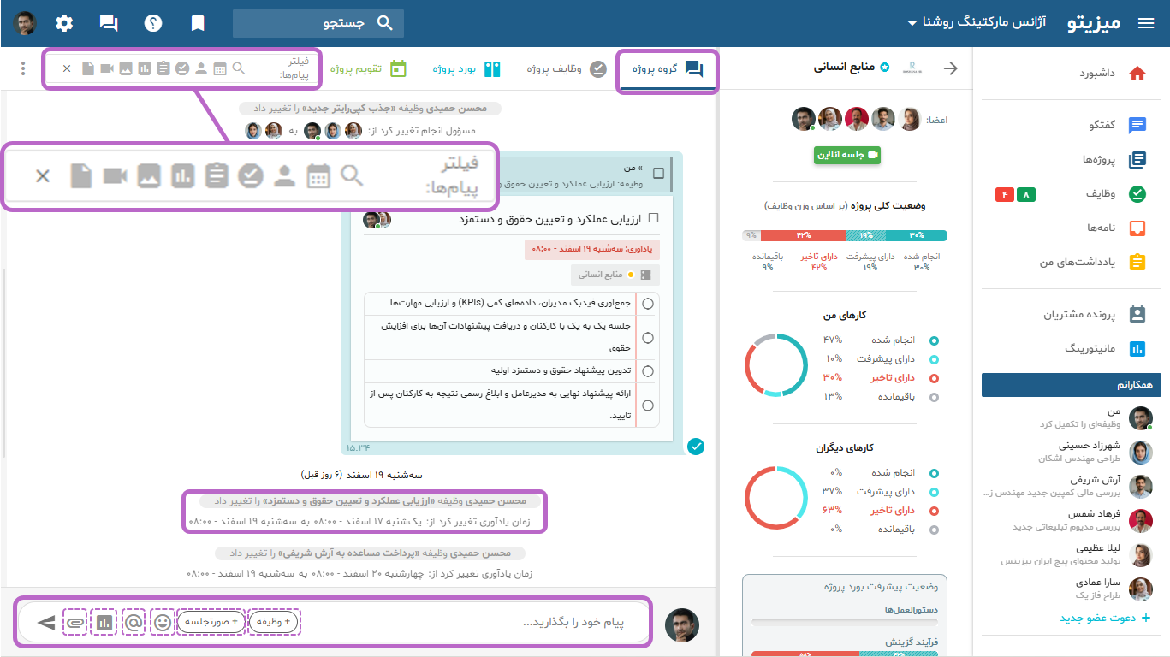Filter messages by the task check-circle icon

pos(182,68)
